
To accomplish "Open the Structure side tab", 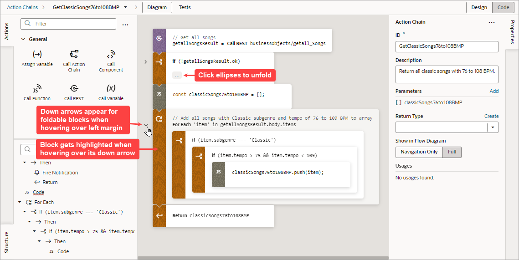I will click(x=7, y=242).
